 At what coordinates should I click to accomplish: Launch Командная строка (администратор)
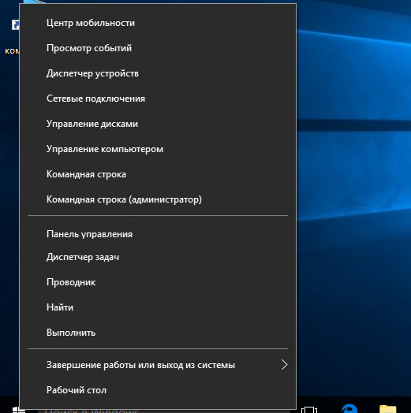click(158, 199)
